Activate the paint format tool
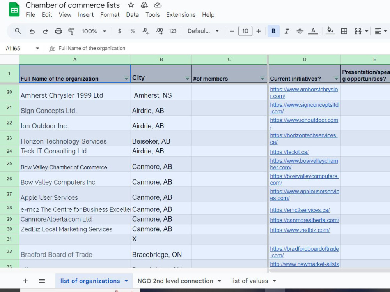 [x=71, y=31]
